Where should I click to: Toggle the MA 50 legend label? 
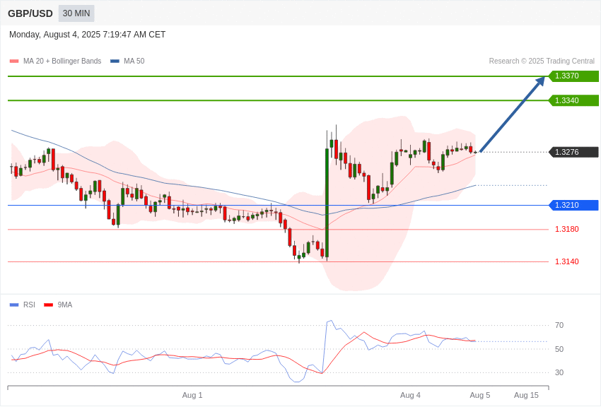coord(134,61)
